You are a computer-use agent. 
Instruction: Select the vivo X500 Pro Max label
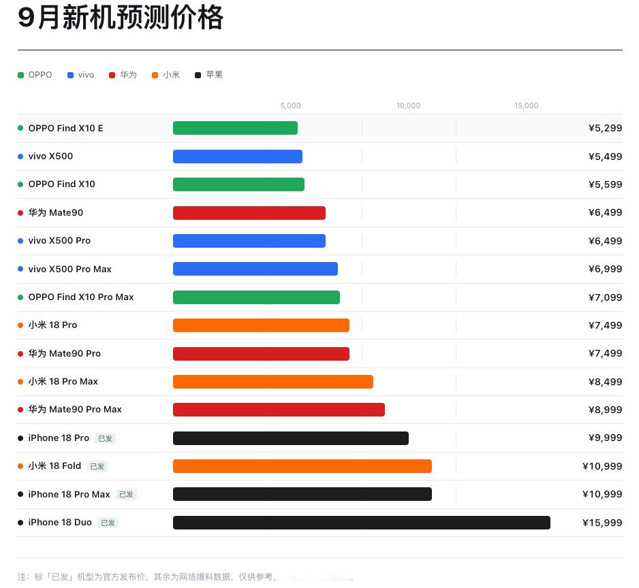tap(69, 269)
